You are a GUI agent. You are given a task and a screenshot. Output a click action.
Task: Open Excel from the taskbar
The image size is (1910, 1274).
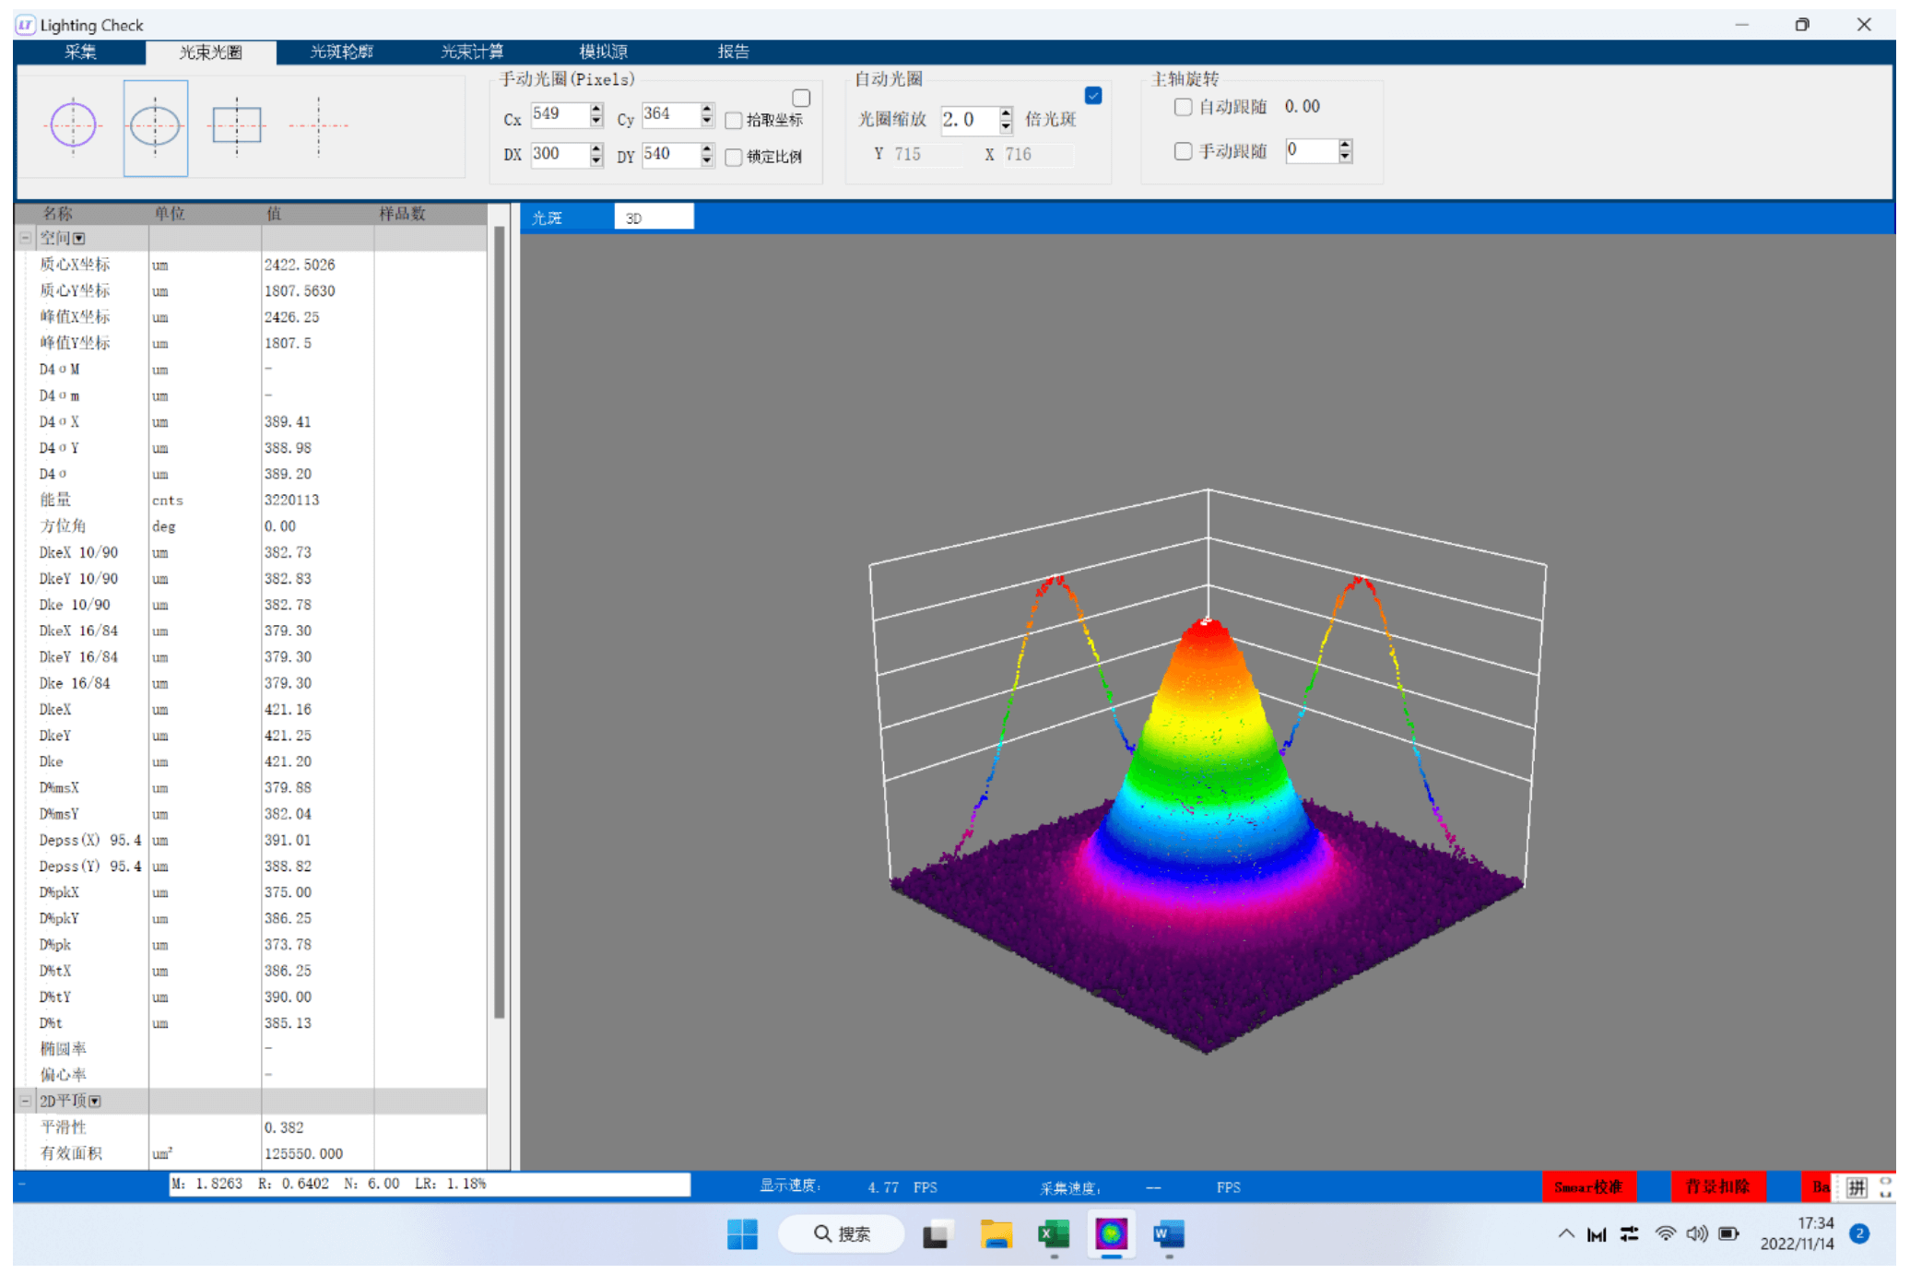[x=1053, y=1233]
